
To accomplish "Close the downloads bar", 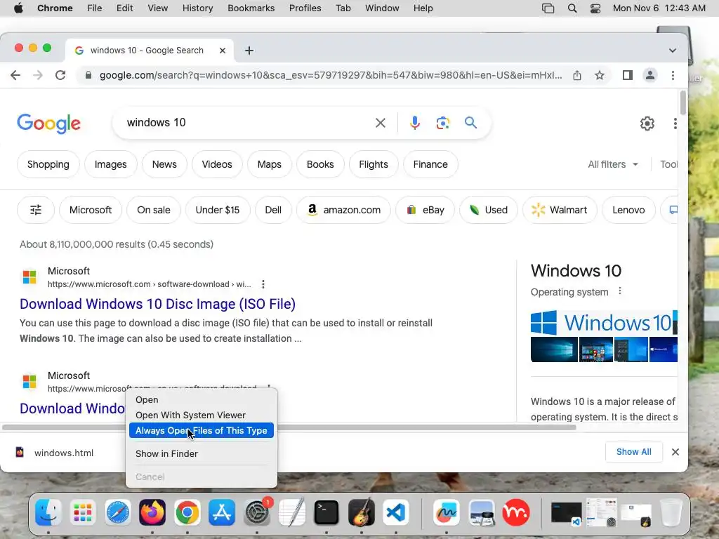I will (x=675, y=452).
